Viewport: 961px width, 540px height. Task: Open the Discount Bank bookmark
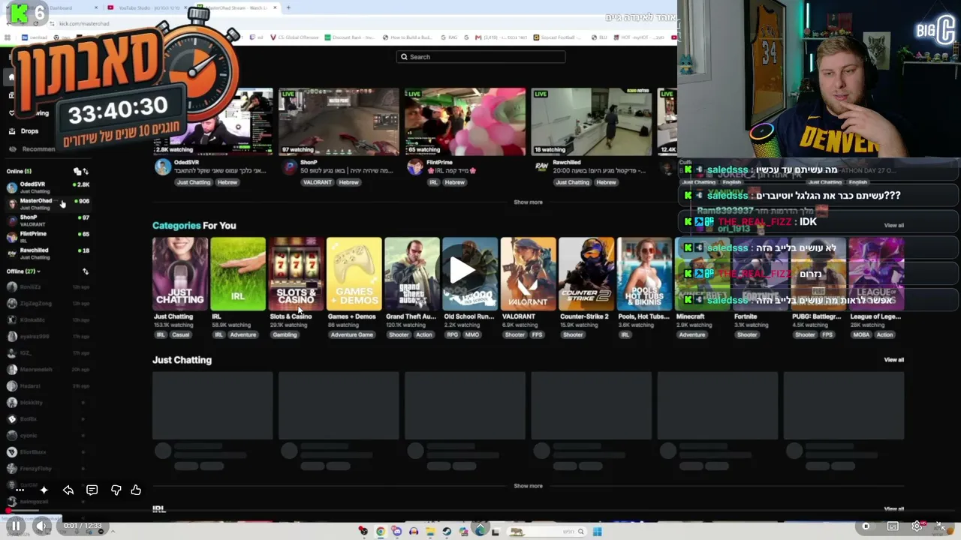pyautogui.click(x=351, y=37)
